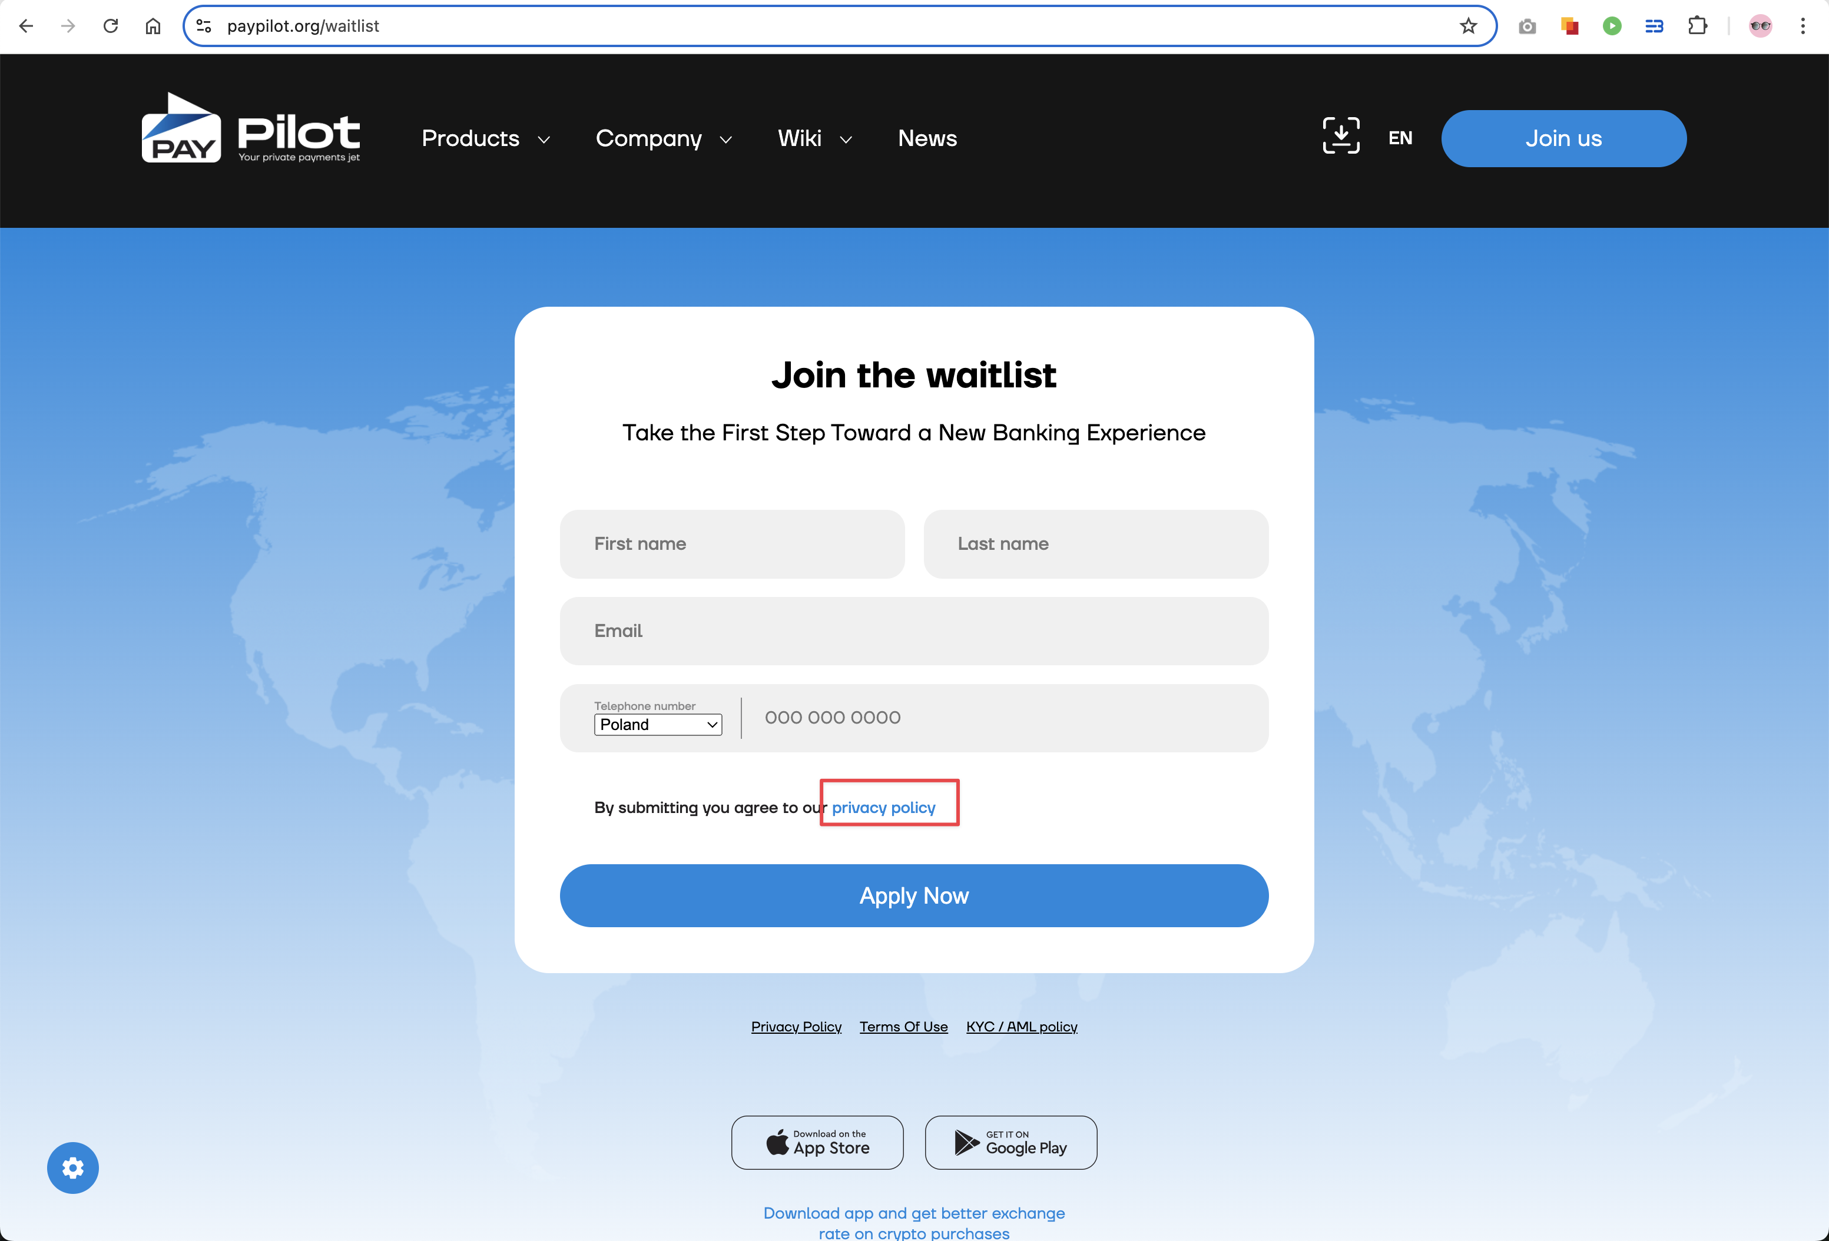Click the PayPilot logo

[x=250, y=129]
